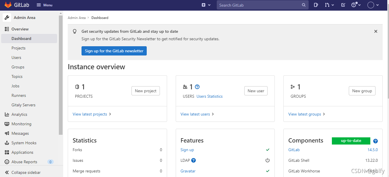Dismiss the security newsletter banner
Image resolution: width=389 pixels, height=177 pixels.
[376, 31]
